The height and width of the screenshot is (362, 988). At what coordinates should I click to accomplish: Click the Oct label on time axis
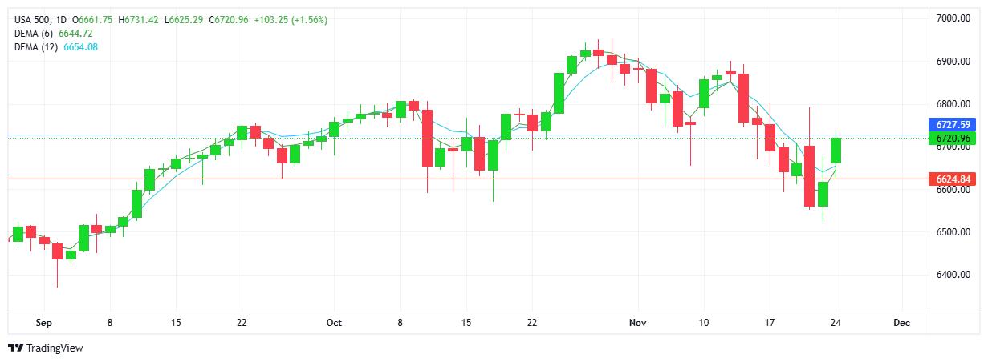pos(334,323)
